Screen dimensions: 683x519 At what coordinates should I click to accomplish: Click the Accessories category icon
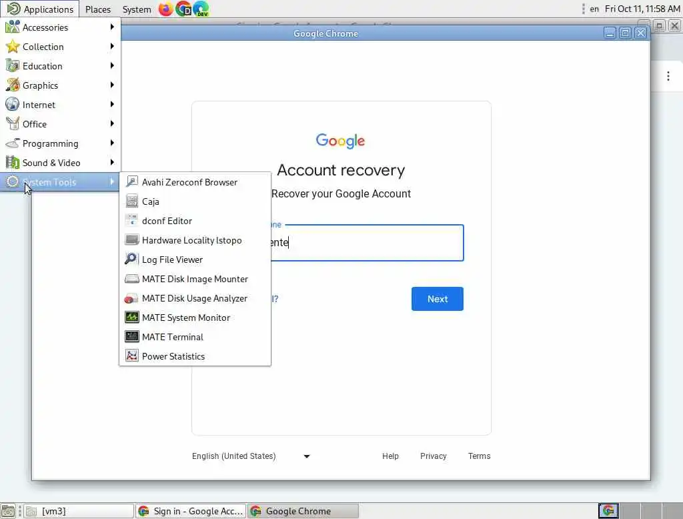(12, 27)
